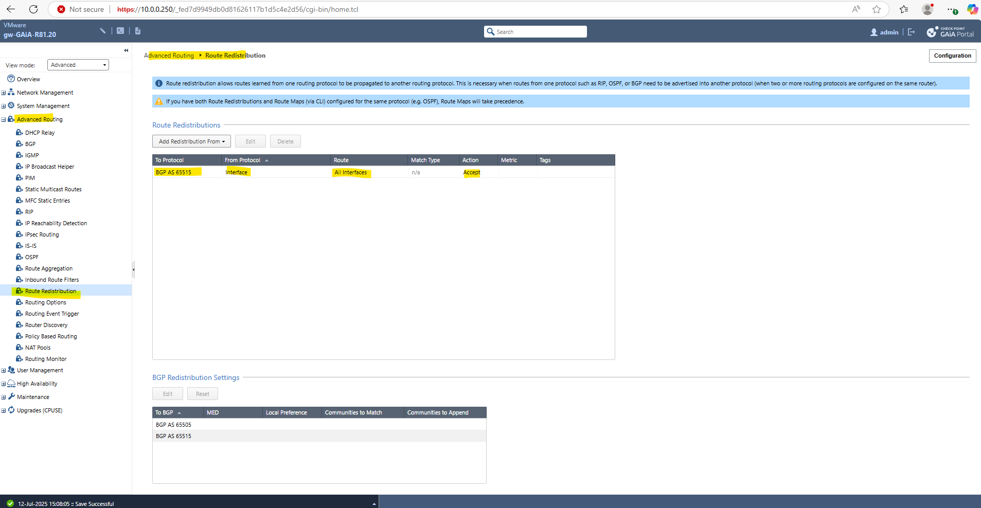Screen dimensions: 981x508
Task: Open BGP page in navigation tree
Action: click(x=30, y=144)
